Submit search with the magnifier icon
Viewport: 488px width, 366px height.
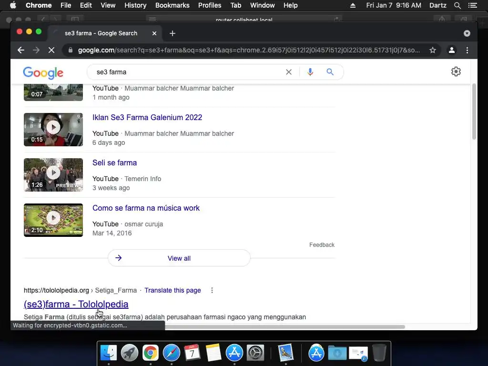click(x=330, y=72)
